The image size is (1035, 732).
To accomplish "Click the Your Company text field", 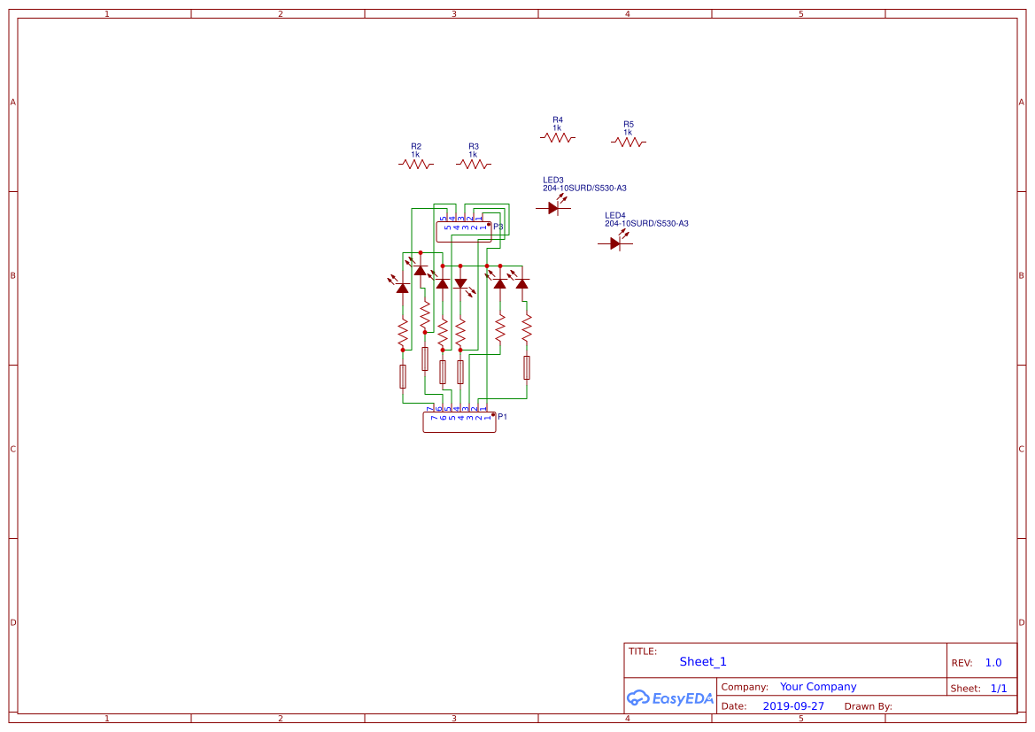I will click(x=818, y=686).
